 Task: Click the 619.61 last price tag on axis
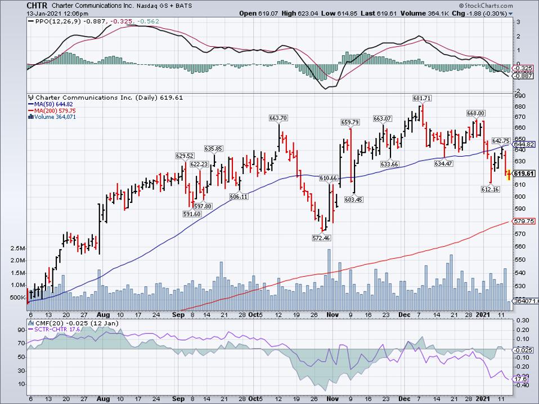pyautogui.click(x=524, y=174)
